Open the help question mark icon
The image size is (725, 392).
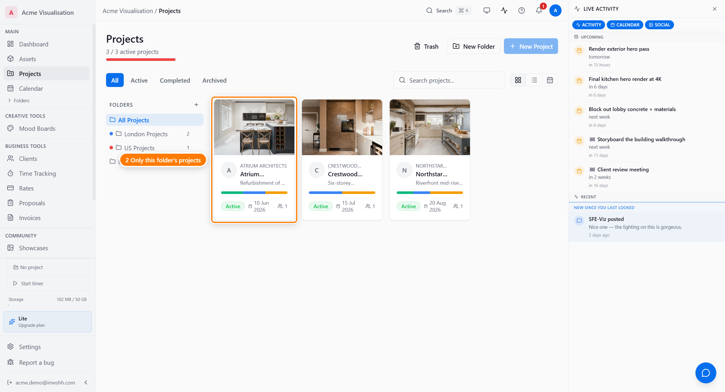(x=521, y=11)
